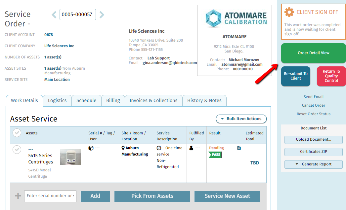Open Main Location service site link
The height and width of the screenshot is (210, 346).
[x=57, y=80]
